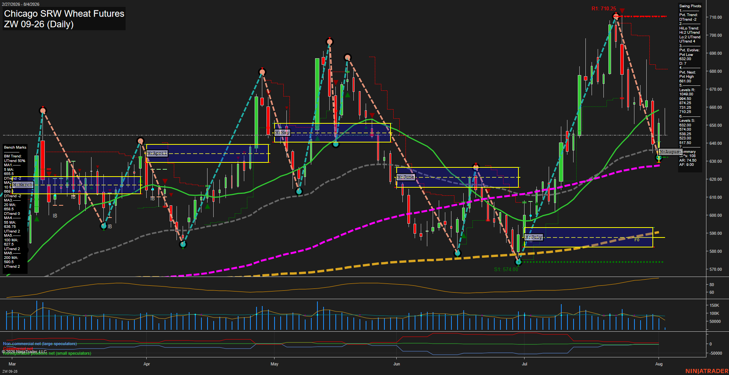Click the AR: 74.50 summary value
This screenshot has width=729, height=375.
tap(688, 160)
